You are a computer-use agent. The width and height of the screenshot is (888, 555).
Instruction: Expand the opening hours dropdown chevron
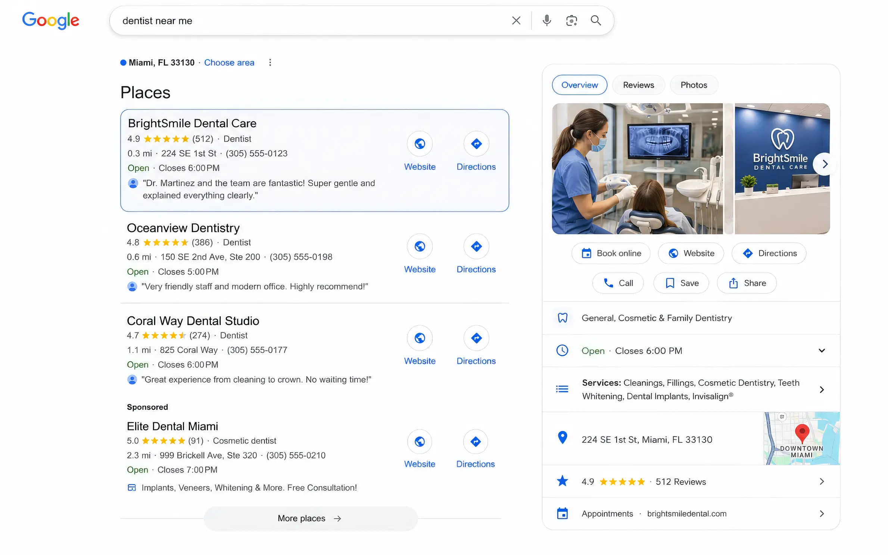822,351
